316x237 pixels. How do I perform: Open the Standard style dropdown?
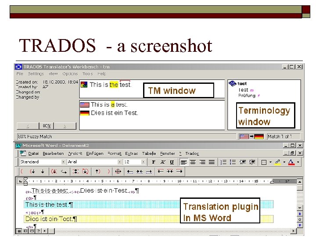click(63, 162)
